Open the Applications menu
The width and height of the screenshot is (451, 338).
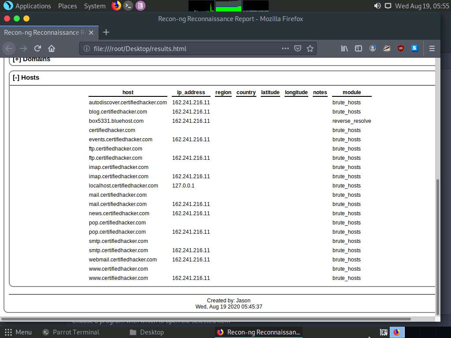pyautogui.click(x=33, y=6)
